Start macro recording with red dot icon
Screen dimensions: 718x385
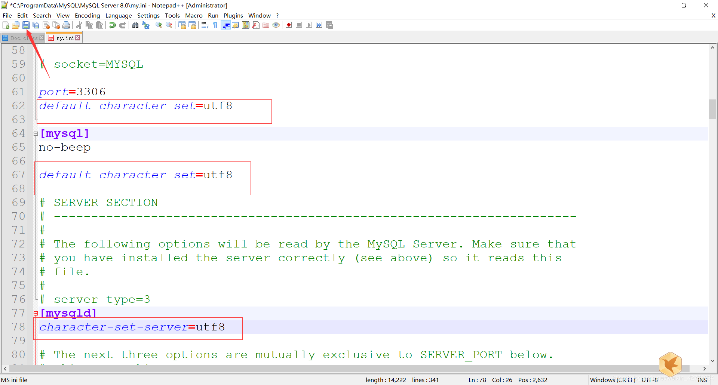[289, 25]
